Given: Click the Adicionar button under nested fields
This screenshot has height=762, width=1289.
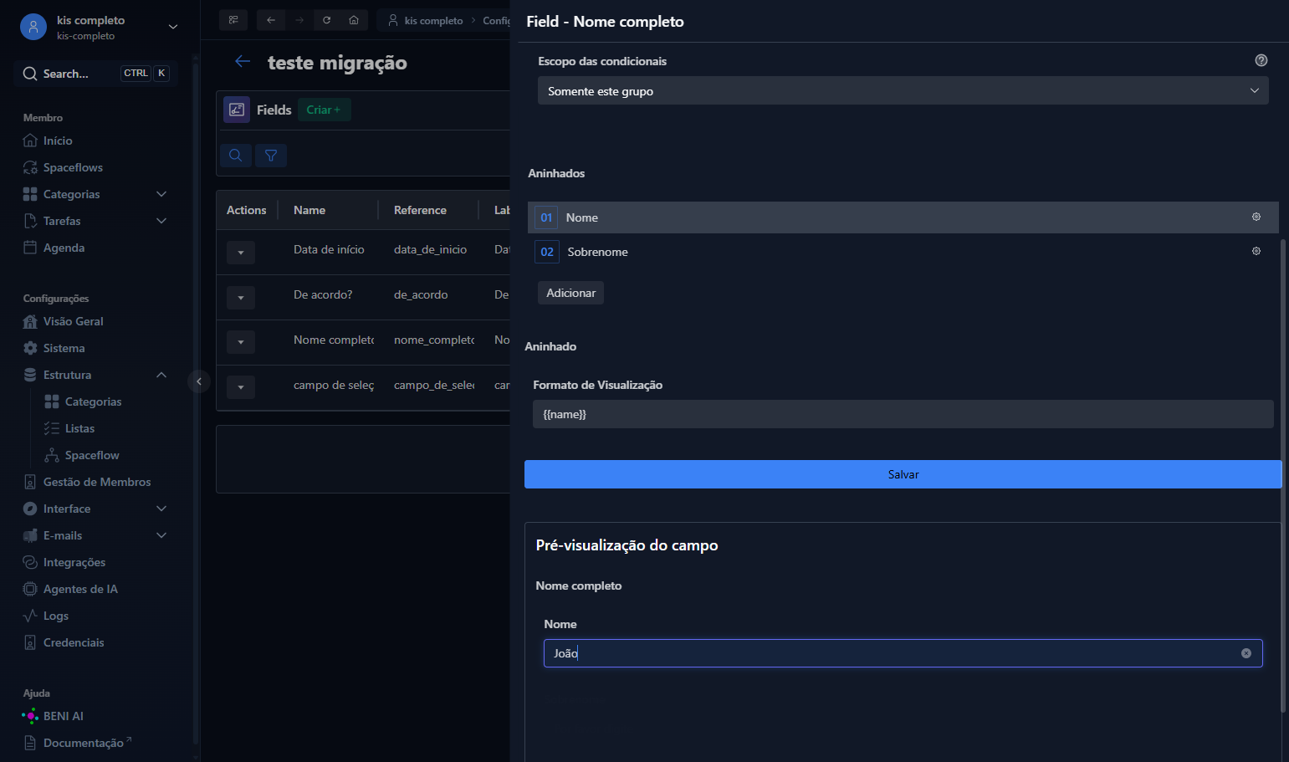Looking at the screenshot, I should point(570,293).
